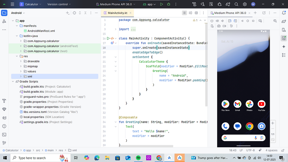Image resolution: width=288 pixels, height=162 pixels.
Task: Start emulator screen recording icon
Action: click(x=224, y=26)
